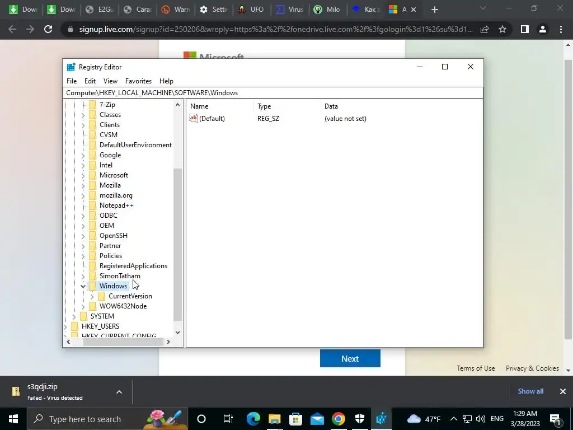The height and width of the screenshot is (430, 573).
Task: Select the OpenSSH key folder icon
Action: point(93,236)
